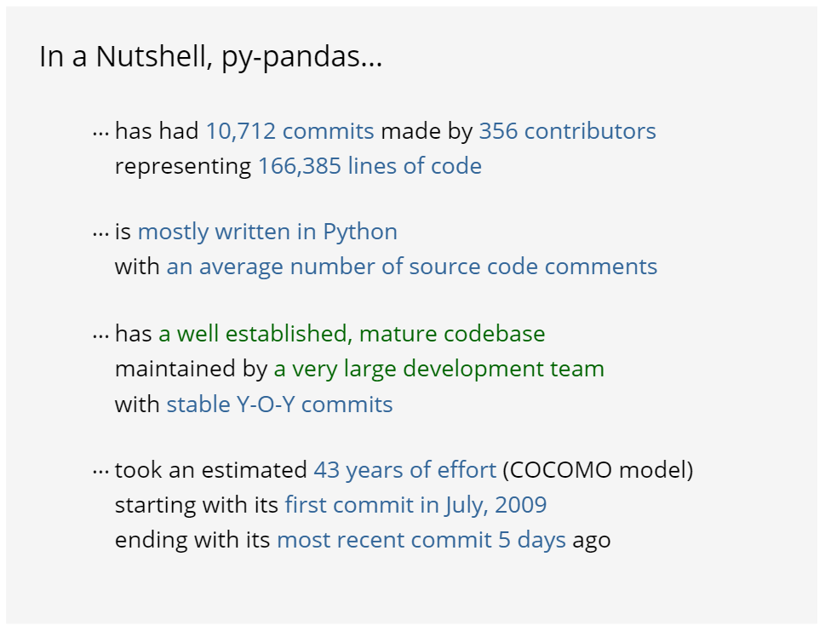Open the 43 years of effort link

[x=404, y=470]
